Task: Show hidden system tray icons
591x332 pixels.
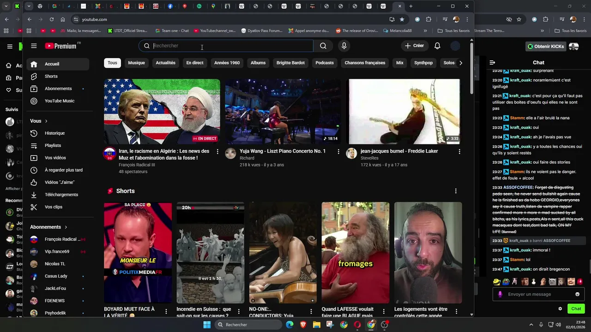Action: [x=531, y=325]
